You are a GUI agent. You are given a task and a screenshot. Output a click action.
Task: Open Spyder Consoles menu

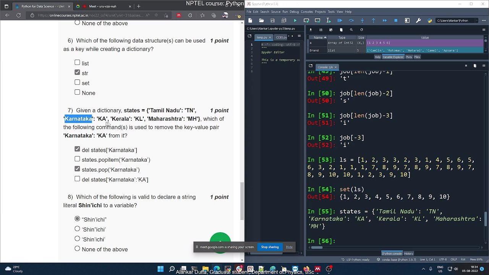point(307,12)
